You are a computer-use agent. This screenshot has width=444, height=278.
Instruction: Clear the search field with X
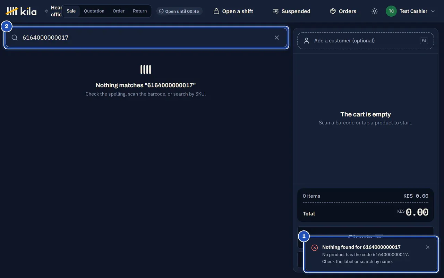coord(277,38)
